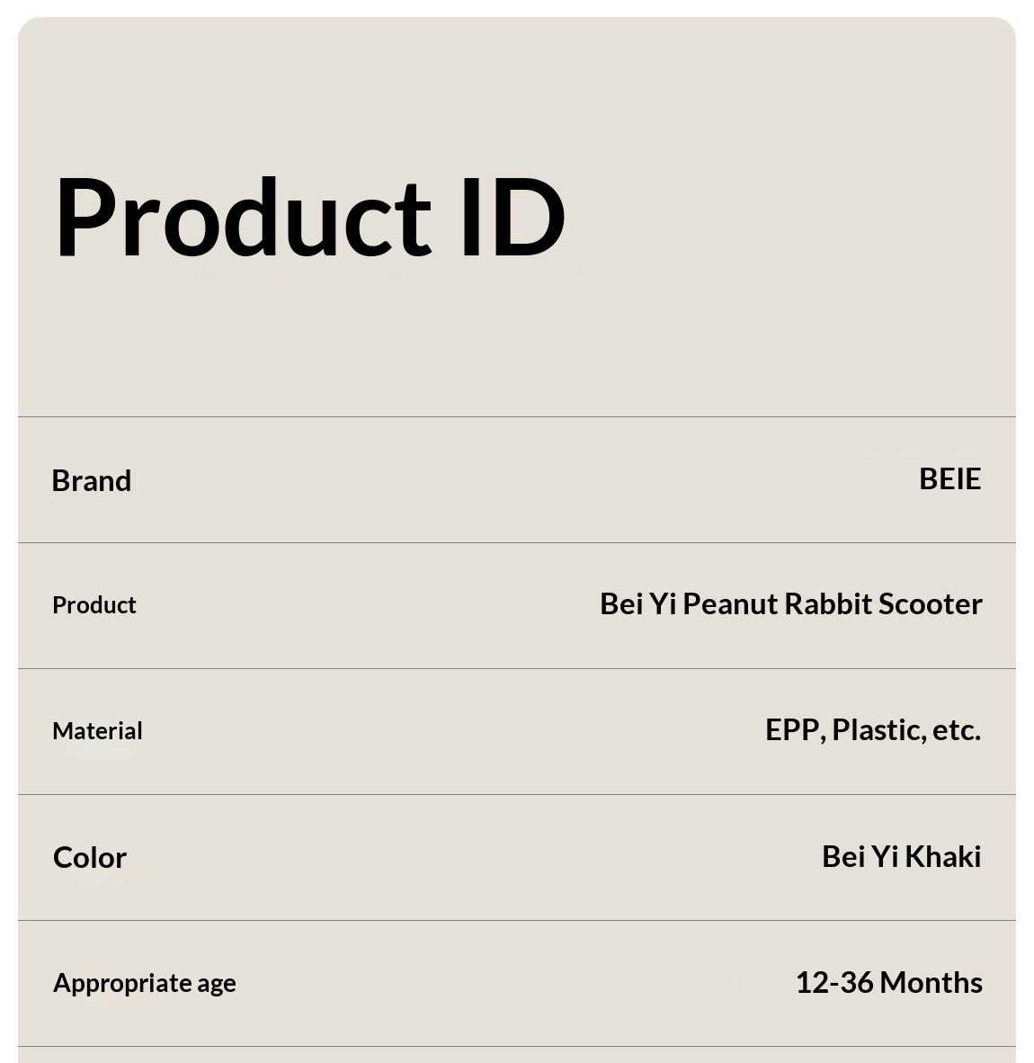Click the word Peanut in product name
The height and width of the screenshot is (1063, 1034).
point(729,603)
